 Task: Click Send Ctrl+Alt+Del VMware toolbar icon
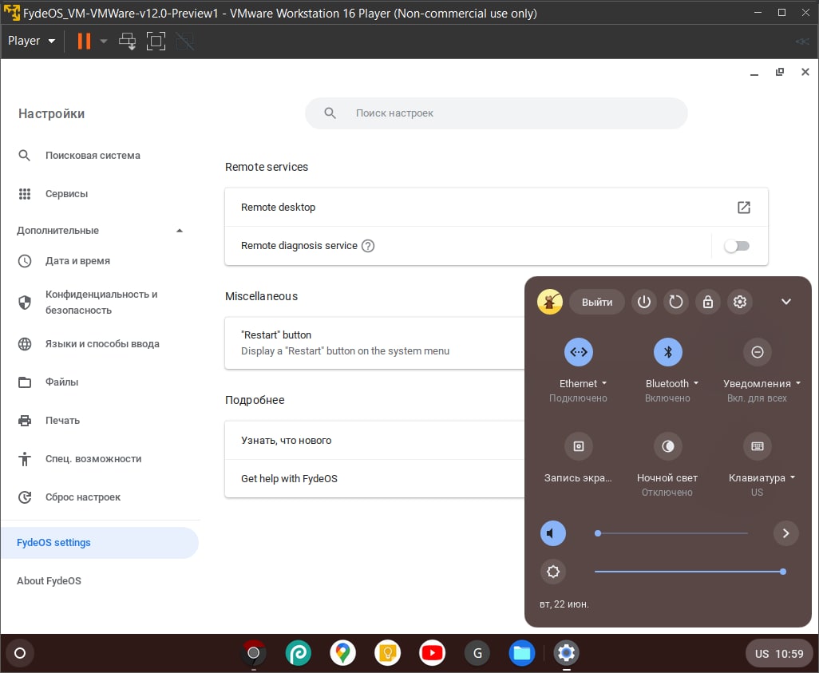[127, 41]
